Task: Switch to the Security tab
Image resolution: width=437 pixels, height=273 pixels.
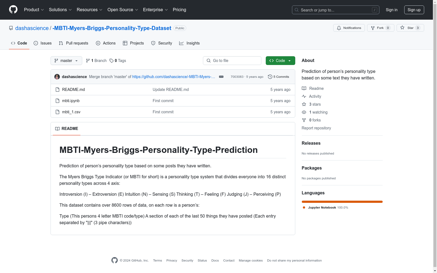Action: coord(162,43)
